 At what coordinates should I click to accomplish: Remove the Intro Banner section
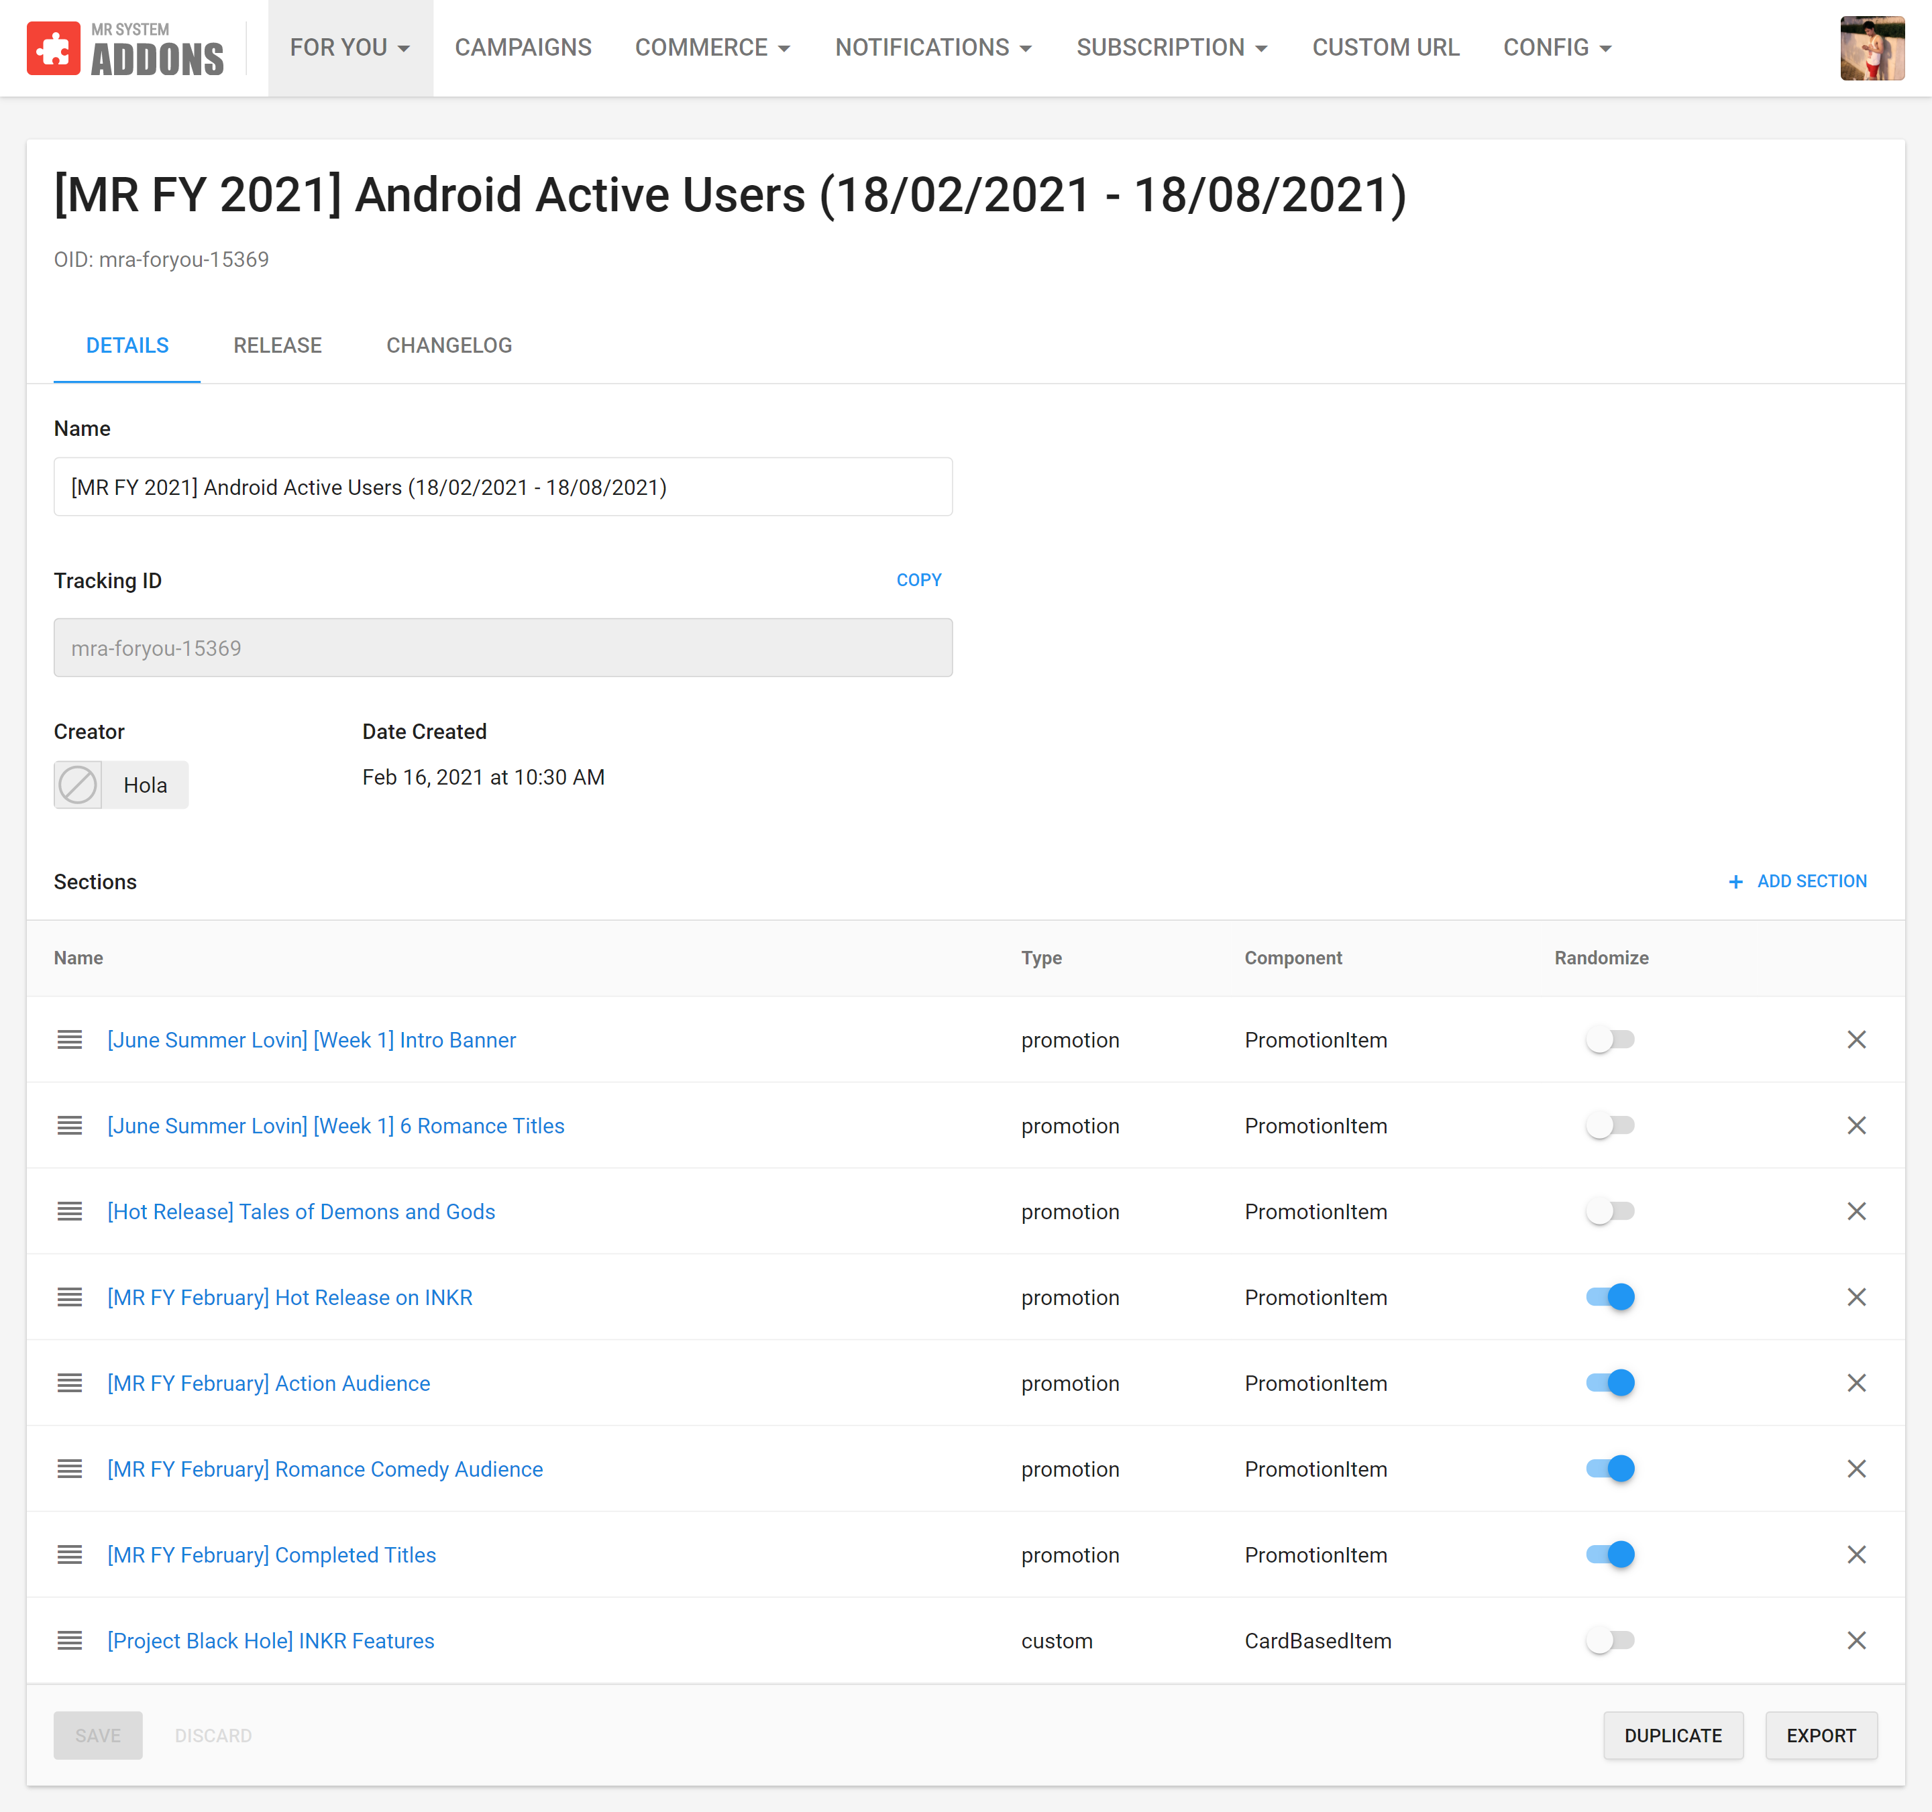[1856, 1039]
